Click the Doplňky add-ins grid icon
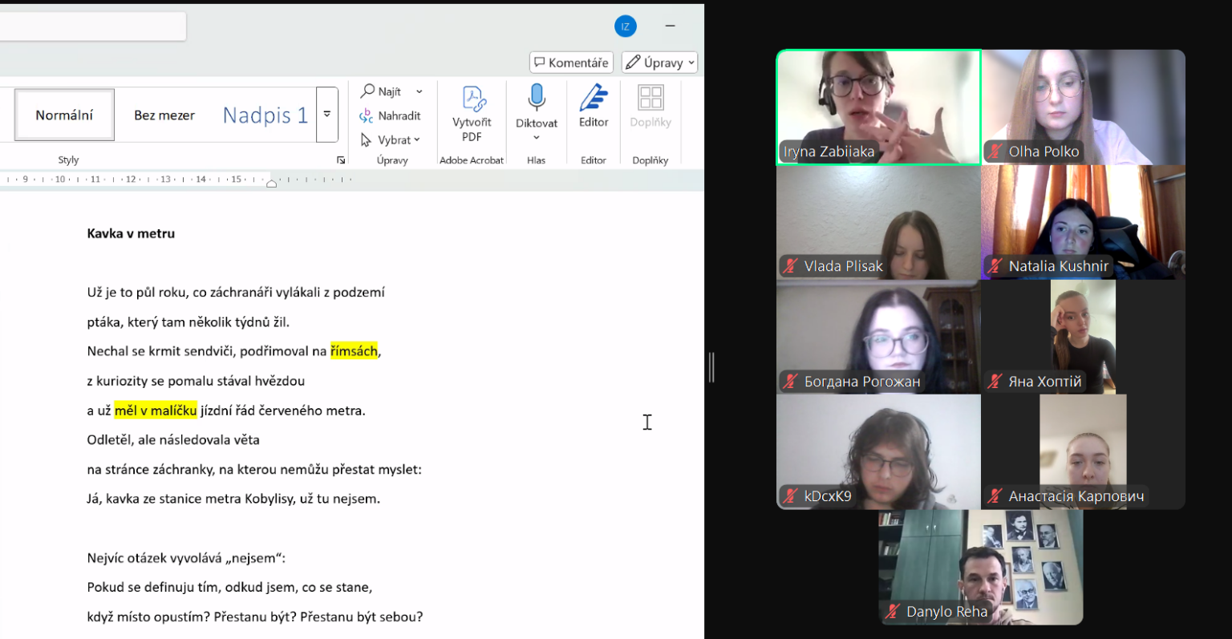The height and width of the screenshot is (639, 1232). (x=650, y=98)
